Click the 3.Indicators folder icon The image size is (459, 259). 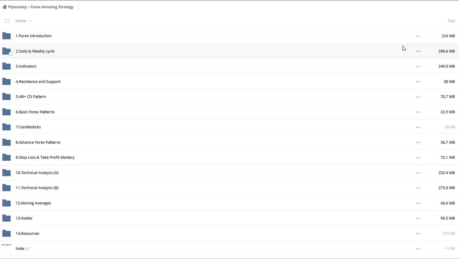(6, 66)
